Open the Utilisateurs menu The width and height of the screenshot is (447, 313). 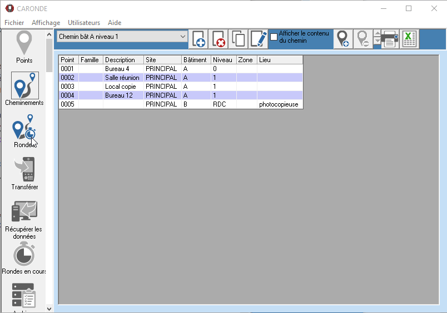coord(84,23)
